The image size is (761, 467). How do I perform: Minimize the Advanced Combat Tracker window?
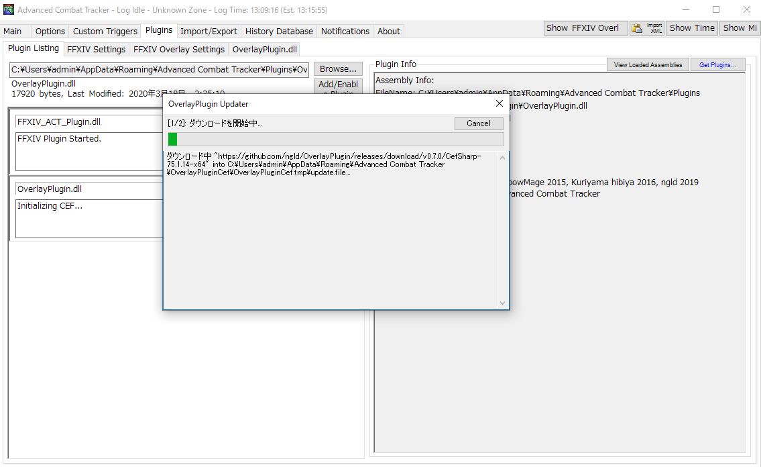[x=686, y=9]
